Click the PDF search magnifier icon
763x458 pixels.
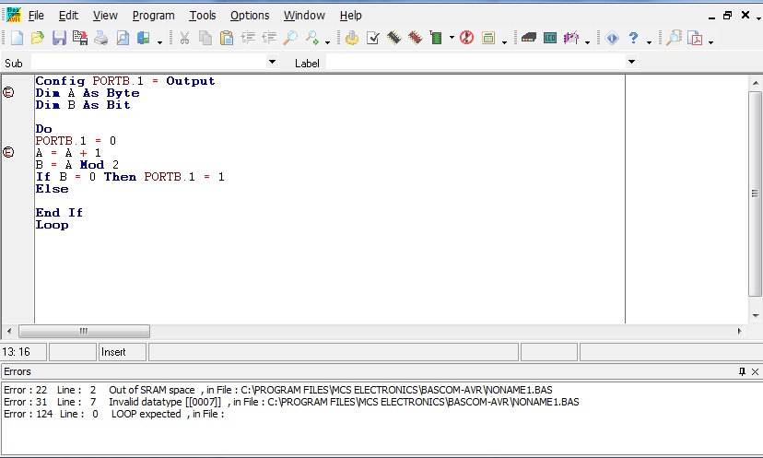tap(674, 38)
